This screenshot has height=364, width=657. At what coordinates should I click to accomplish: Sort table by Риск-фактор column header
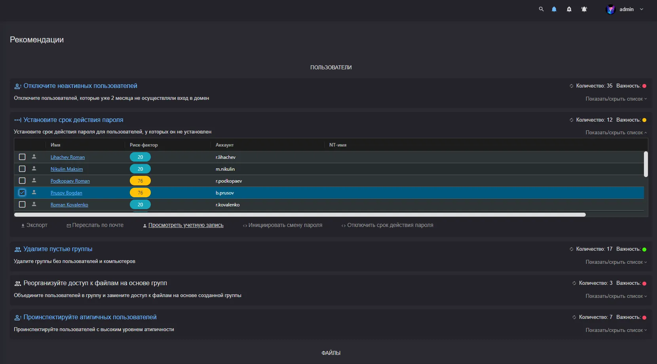pyautogui.click(x=144, y=145)
